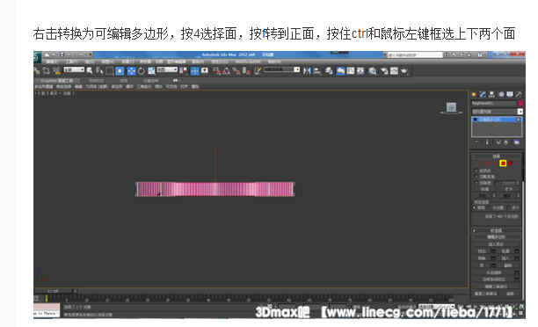Click the Unlink Selection tool
The width and height of the screenshot is (538, 327).
click(47, 70)
